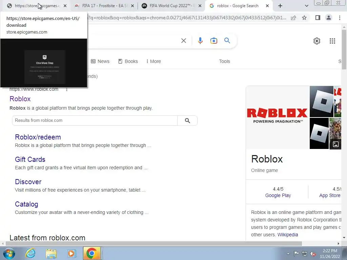Click the vertical scrollbar down arrow
347x260 pixels.
point(344,238)
